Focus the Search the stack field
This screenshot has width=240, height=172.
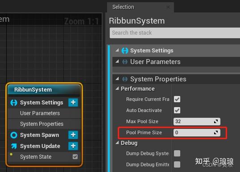click(x=175, y=33)
